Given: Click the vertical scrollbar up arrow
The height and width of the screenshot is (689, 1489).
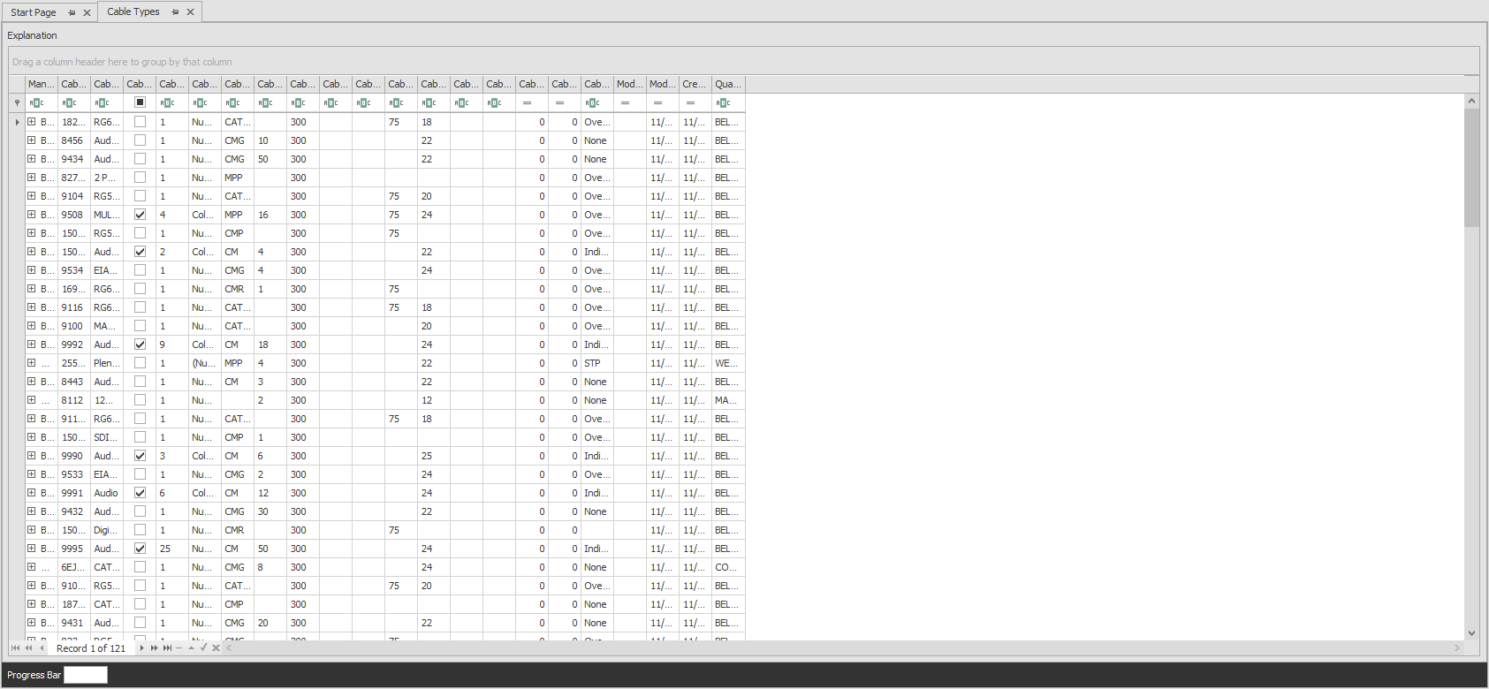Looking at the screenshot, I should (x=1471, y=101).
